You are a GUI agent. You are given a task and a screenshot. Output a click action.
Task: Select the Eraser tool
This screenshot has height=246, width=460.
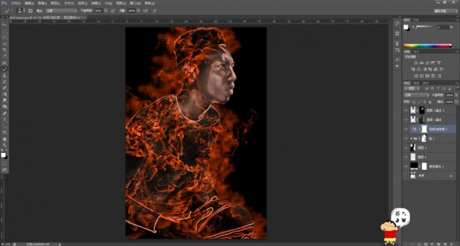coord(5,88)
